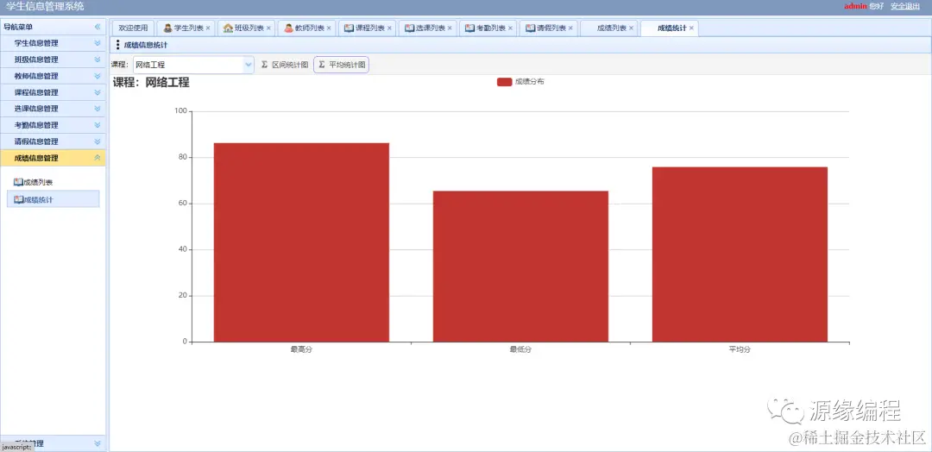Close the 课程列表 tab

[389, 28]
